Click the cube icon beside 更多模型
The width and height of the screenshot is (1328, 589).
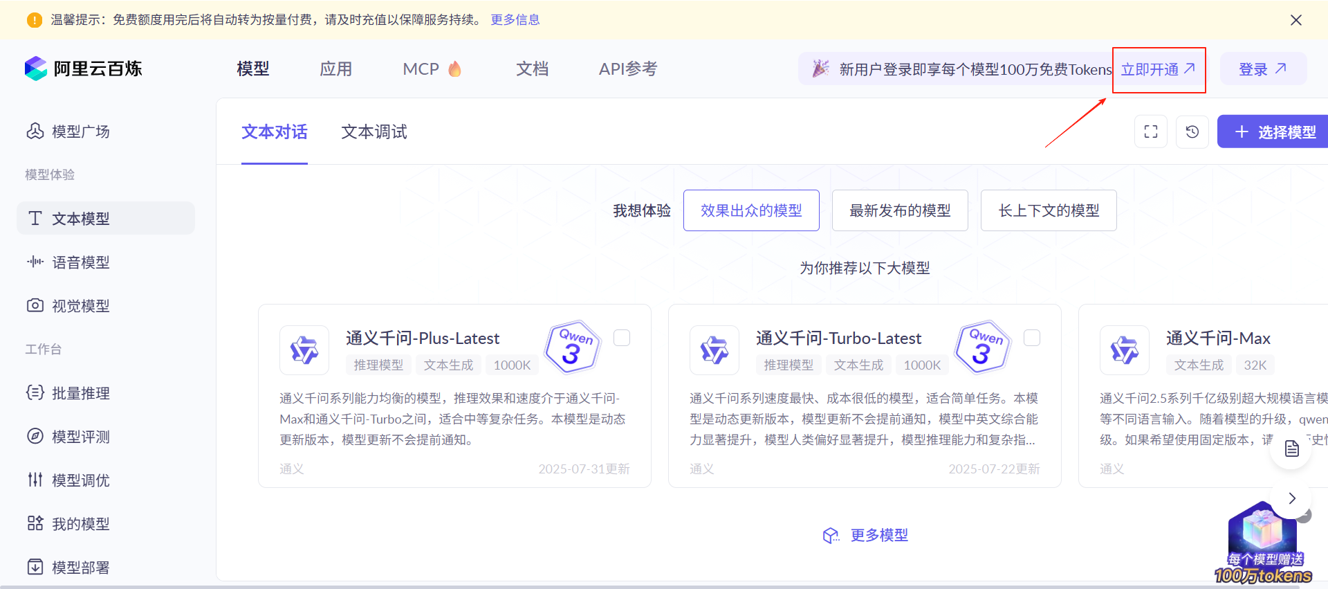(x=831, y=535)
